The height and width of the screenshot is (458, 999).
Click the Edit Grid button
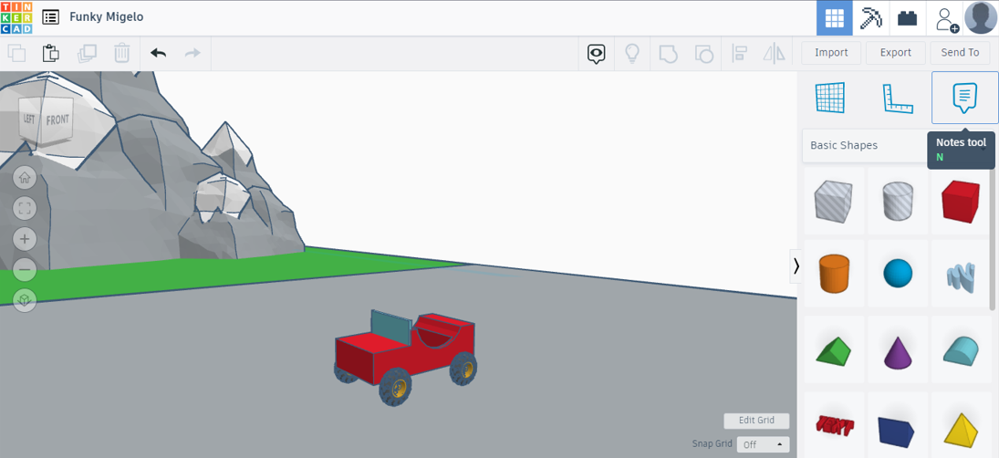[756, 421]
